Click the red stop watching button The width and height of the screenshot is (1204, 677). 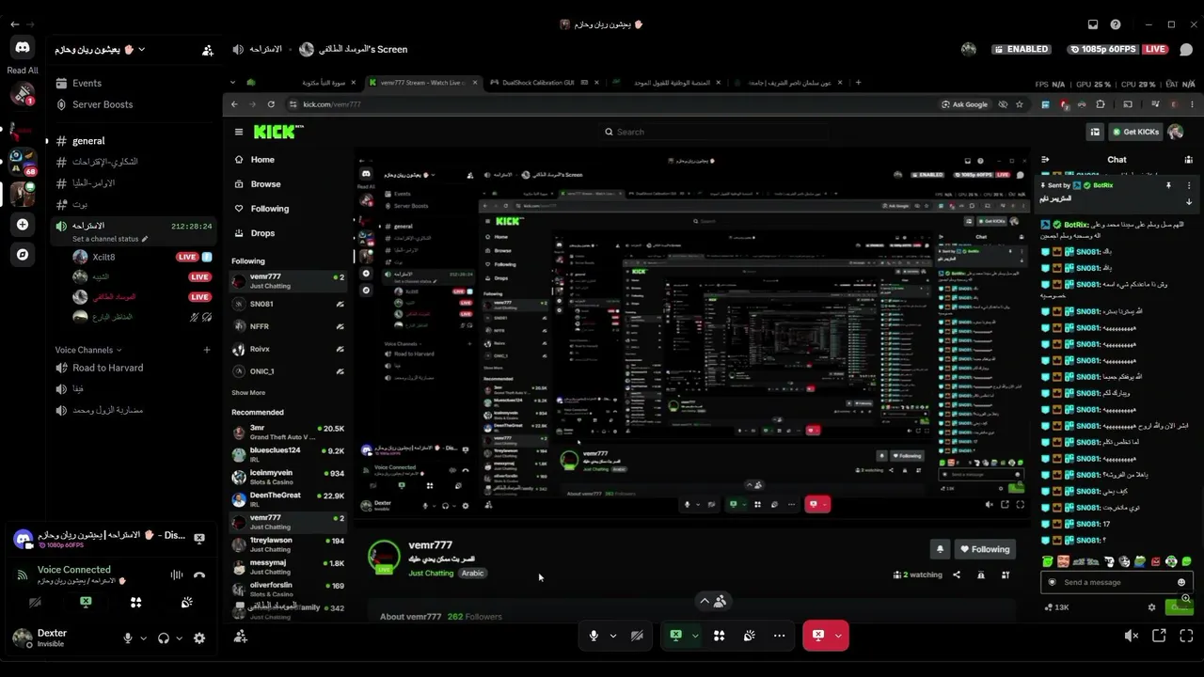pyautogui.click(x=817, y=636)
